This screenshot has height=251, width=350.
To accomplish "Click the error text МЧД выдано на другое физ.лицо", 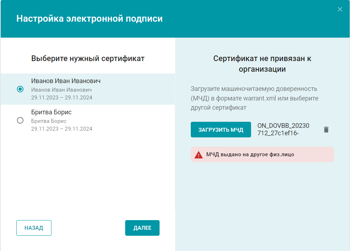I will coord(250,155).
